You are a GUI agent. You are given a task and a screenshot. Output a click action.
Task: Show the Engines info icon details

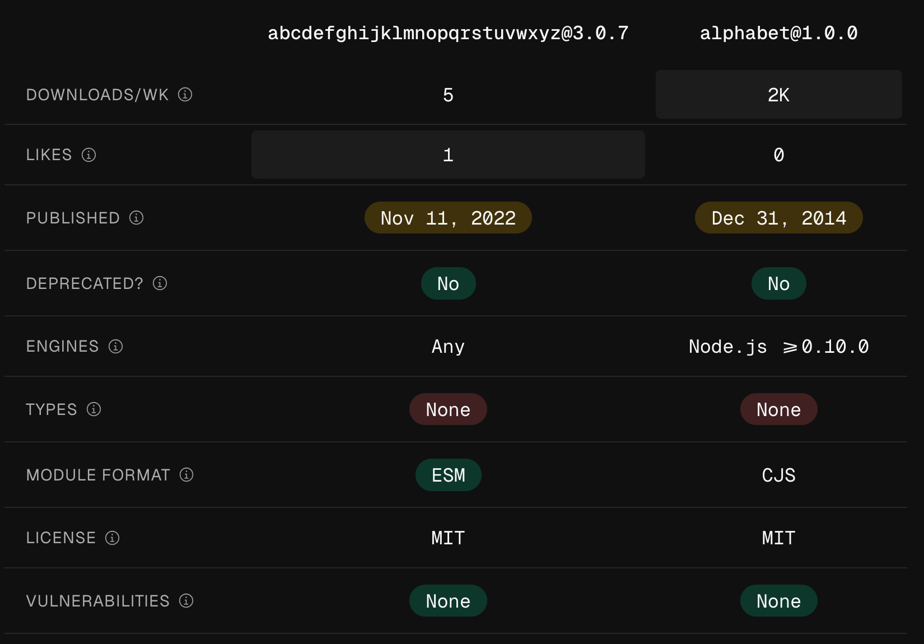[x=116, y=347]
